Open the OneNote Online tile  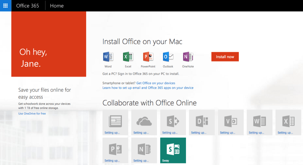[144, 150]
